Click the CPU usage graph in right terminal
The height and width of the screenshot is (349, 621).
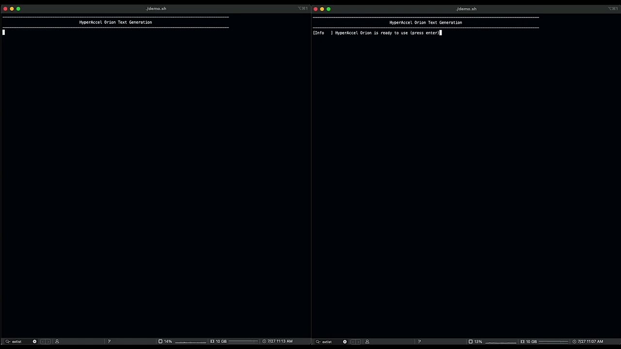(x=501, y=342)
